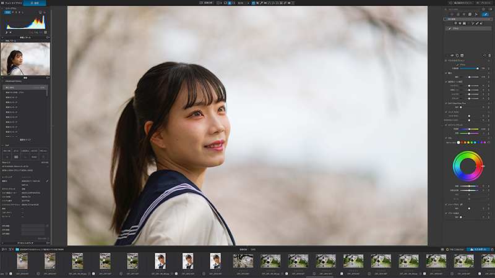Open Nik Collection button
The image size is (495, 278).
pyautogui.click(x=455, y=250)
